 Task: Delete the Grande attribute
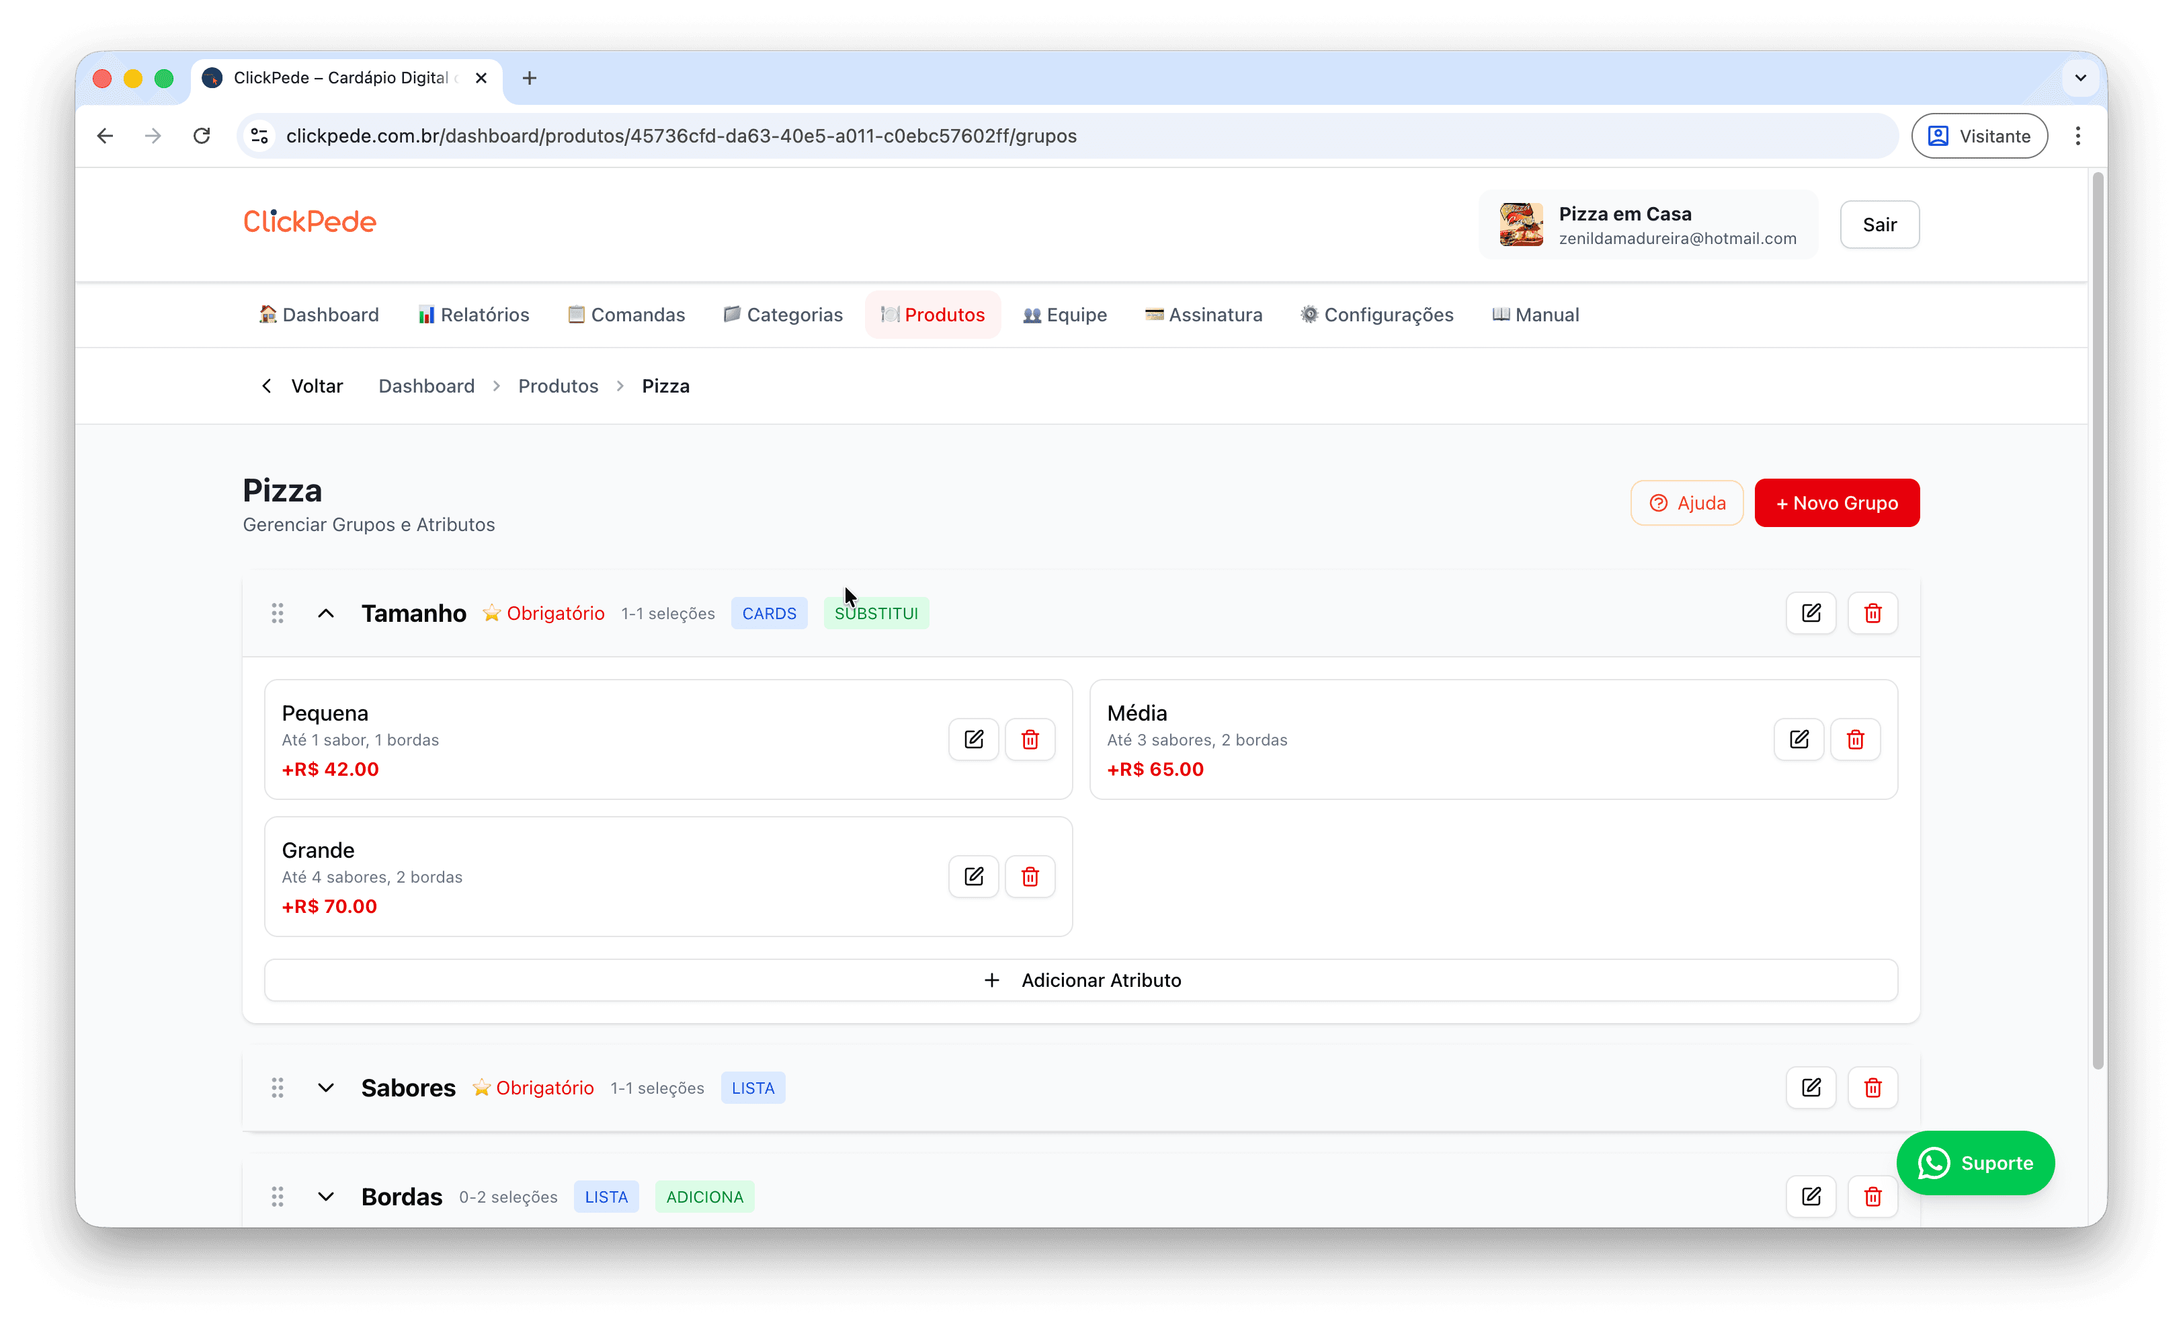pyautogui.click(x=1030, y=877)
